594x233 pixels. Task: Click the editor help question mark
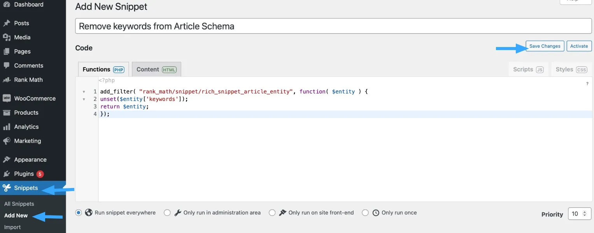click(587, 84)
